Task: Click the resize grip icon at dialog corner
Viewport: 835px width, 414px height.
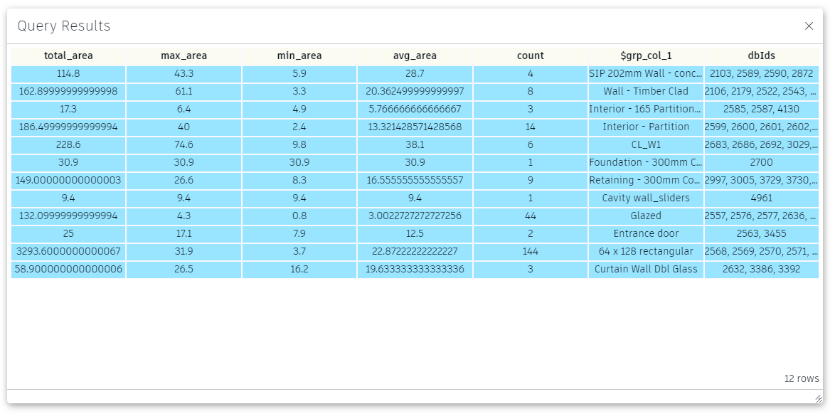Action: tap(819, 398)
